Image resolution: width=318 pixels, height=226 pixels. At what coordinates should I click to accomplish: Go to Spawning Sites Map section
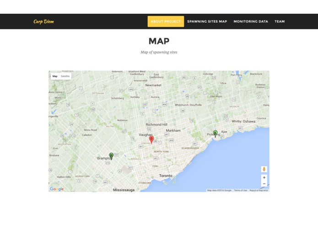pyautogui.click(x=207, y=22)
